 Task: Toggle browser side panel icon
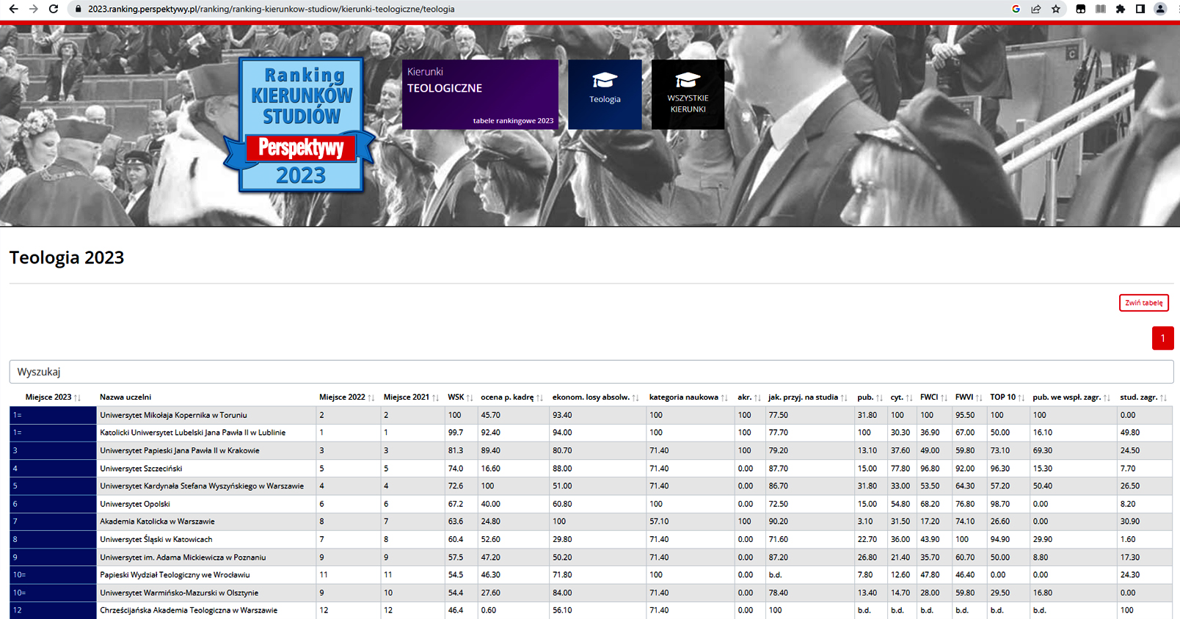(1140, 9)
